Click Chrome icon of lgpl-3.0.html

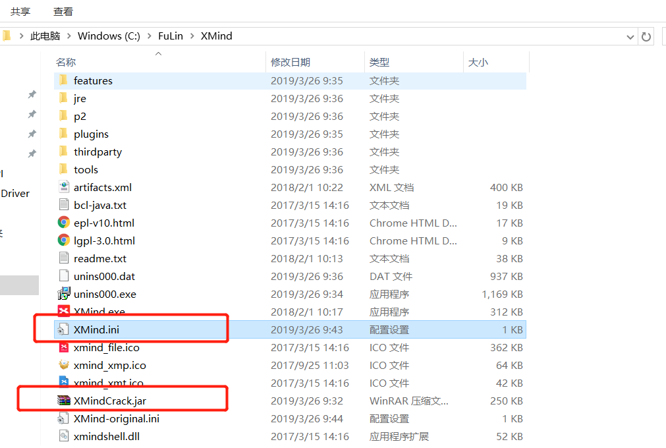(x=64, y=240)
